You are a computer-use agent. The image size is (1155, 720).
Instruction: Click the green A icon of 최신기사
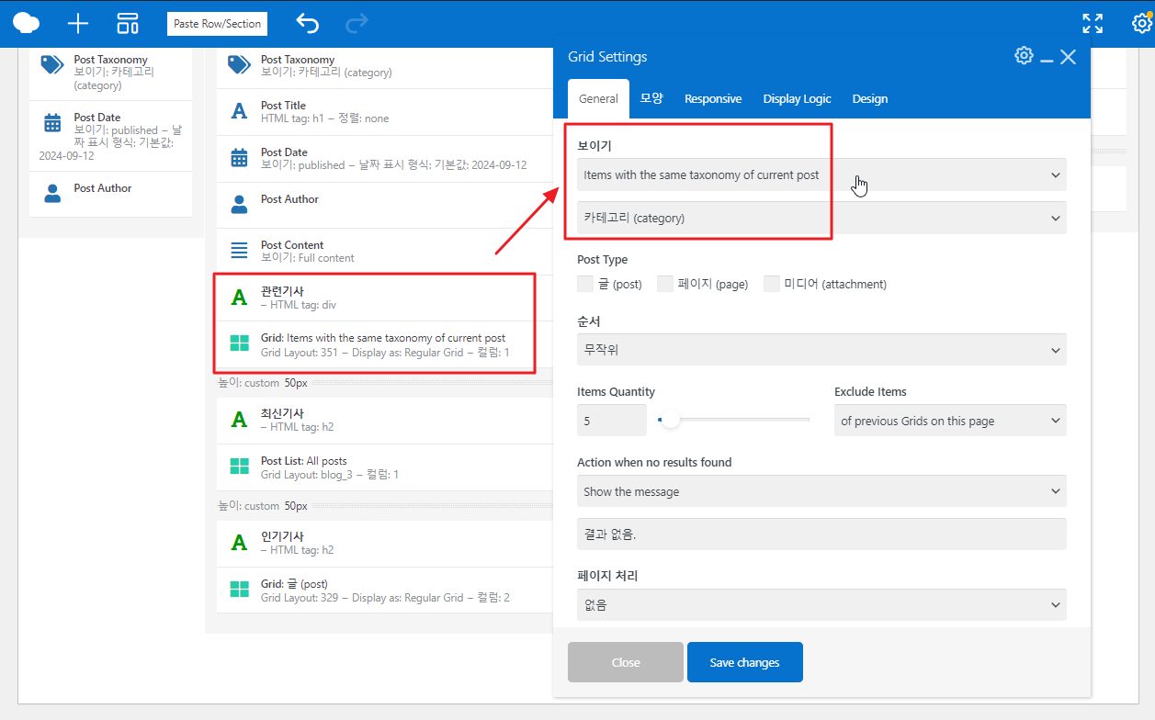[239, 419]
